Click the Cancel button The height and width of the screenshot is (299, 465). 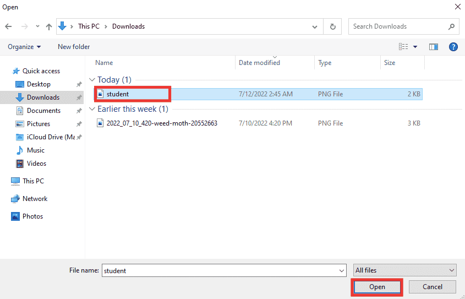(432, 287)
